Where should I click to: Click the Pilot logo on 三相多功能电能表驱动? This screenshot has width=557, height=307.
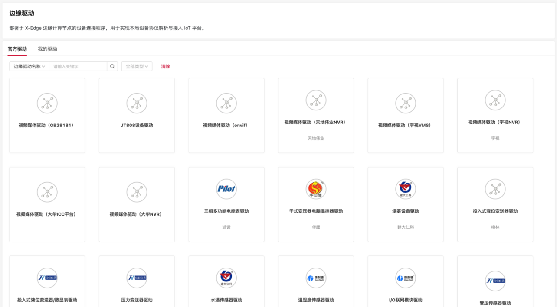point(226,189)
